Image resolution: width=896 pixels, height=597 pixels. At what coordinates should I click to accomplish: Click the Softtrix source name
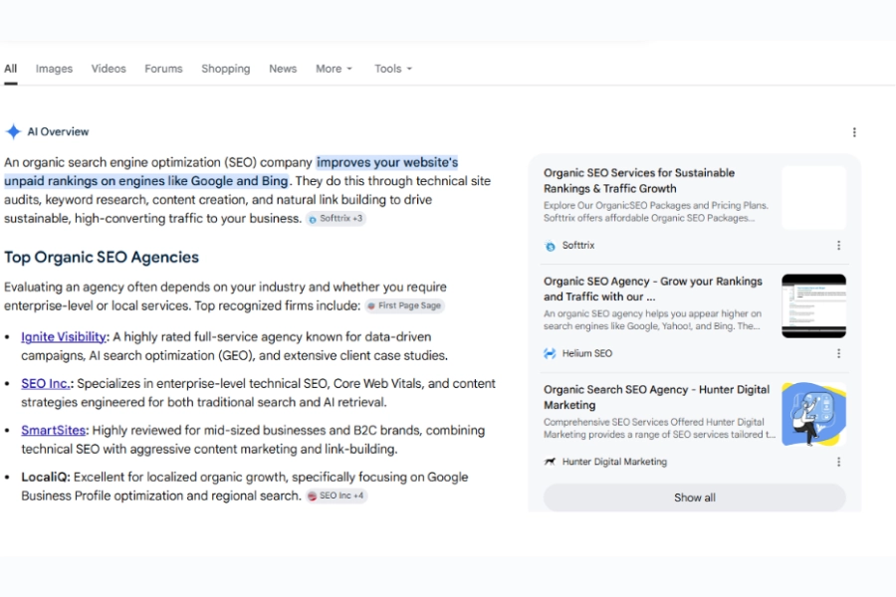[x=578, y=245]
